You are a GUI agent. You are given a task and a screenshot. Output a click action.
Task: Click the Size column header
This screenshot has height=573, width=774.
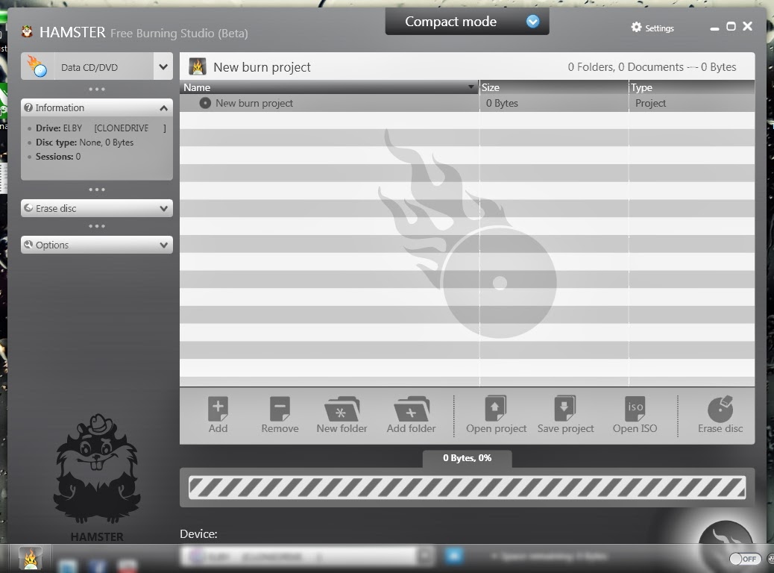coord(554,87)
